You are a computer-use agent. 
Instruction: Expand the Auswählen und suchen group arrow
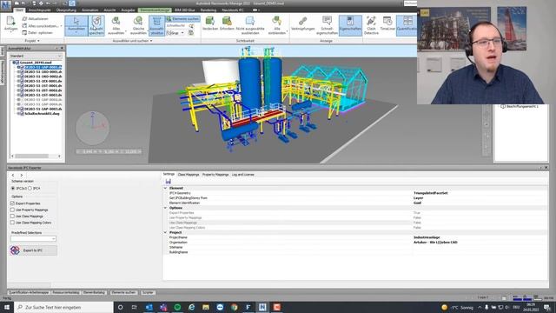tap(151, 41)
